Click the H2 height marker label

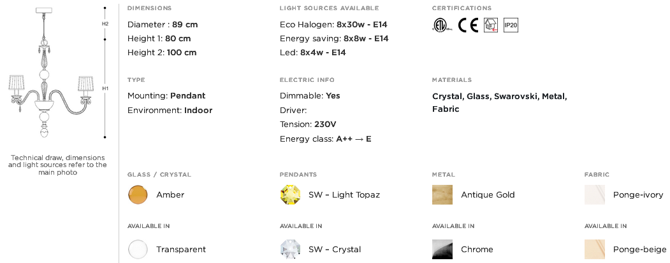pyautogui.click(x=105, y=24)
